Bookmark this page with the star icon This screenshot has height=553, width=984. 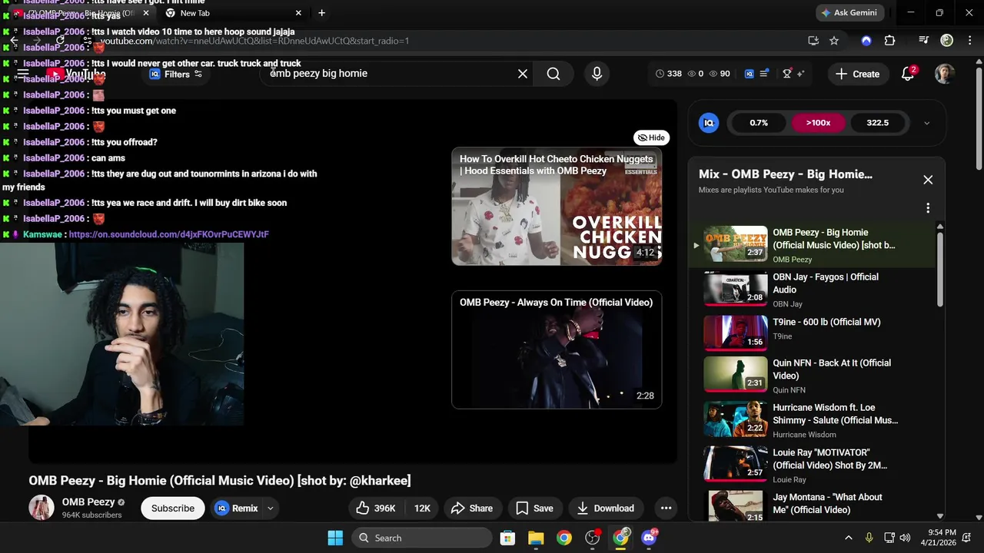click(x=834, y=41)
